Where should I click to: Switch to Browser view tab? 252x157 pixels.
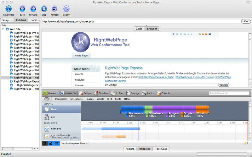[152, 29]
